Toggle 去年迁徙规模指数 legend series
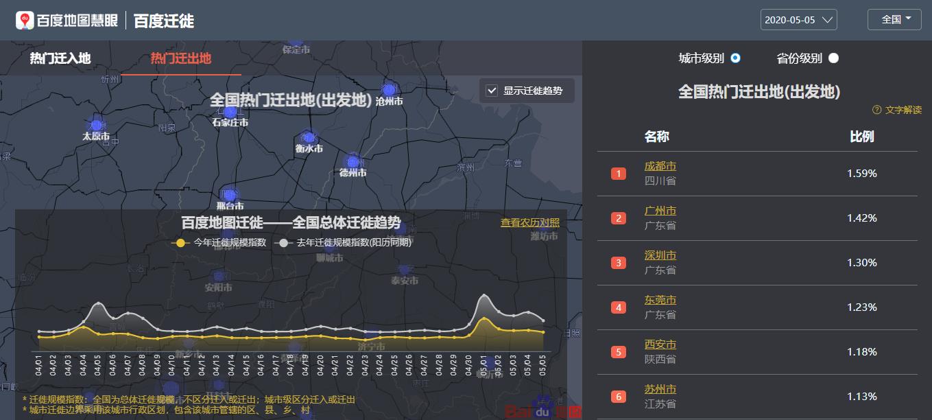932x420 pixels. pyautogui.click(x=343, y=242)
